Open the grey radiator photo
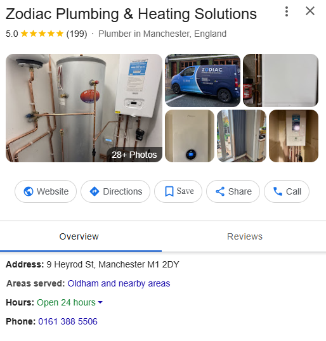This screenshot has height=341, width=326. tap(242, 136)
